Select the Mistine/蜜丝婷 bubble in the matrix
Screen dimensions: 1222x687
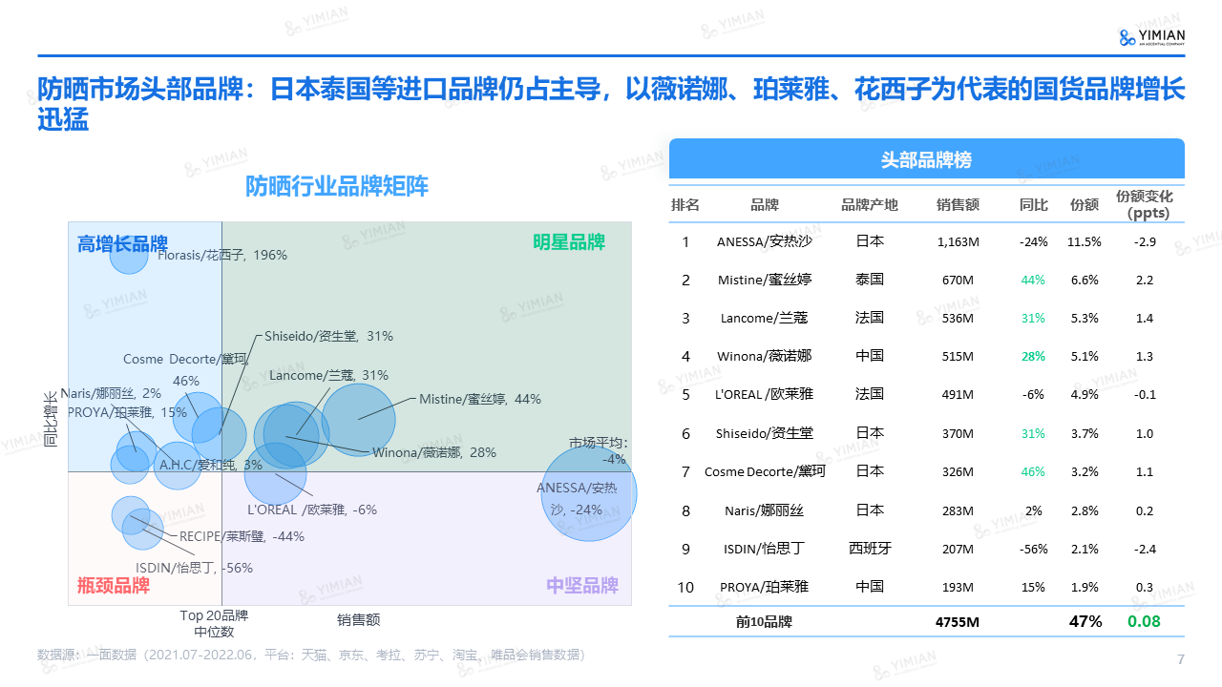[x=358, y=419]
